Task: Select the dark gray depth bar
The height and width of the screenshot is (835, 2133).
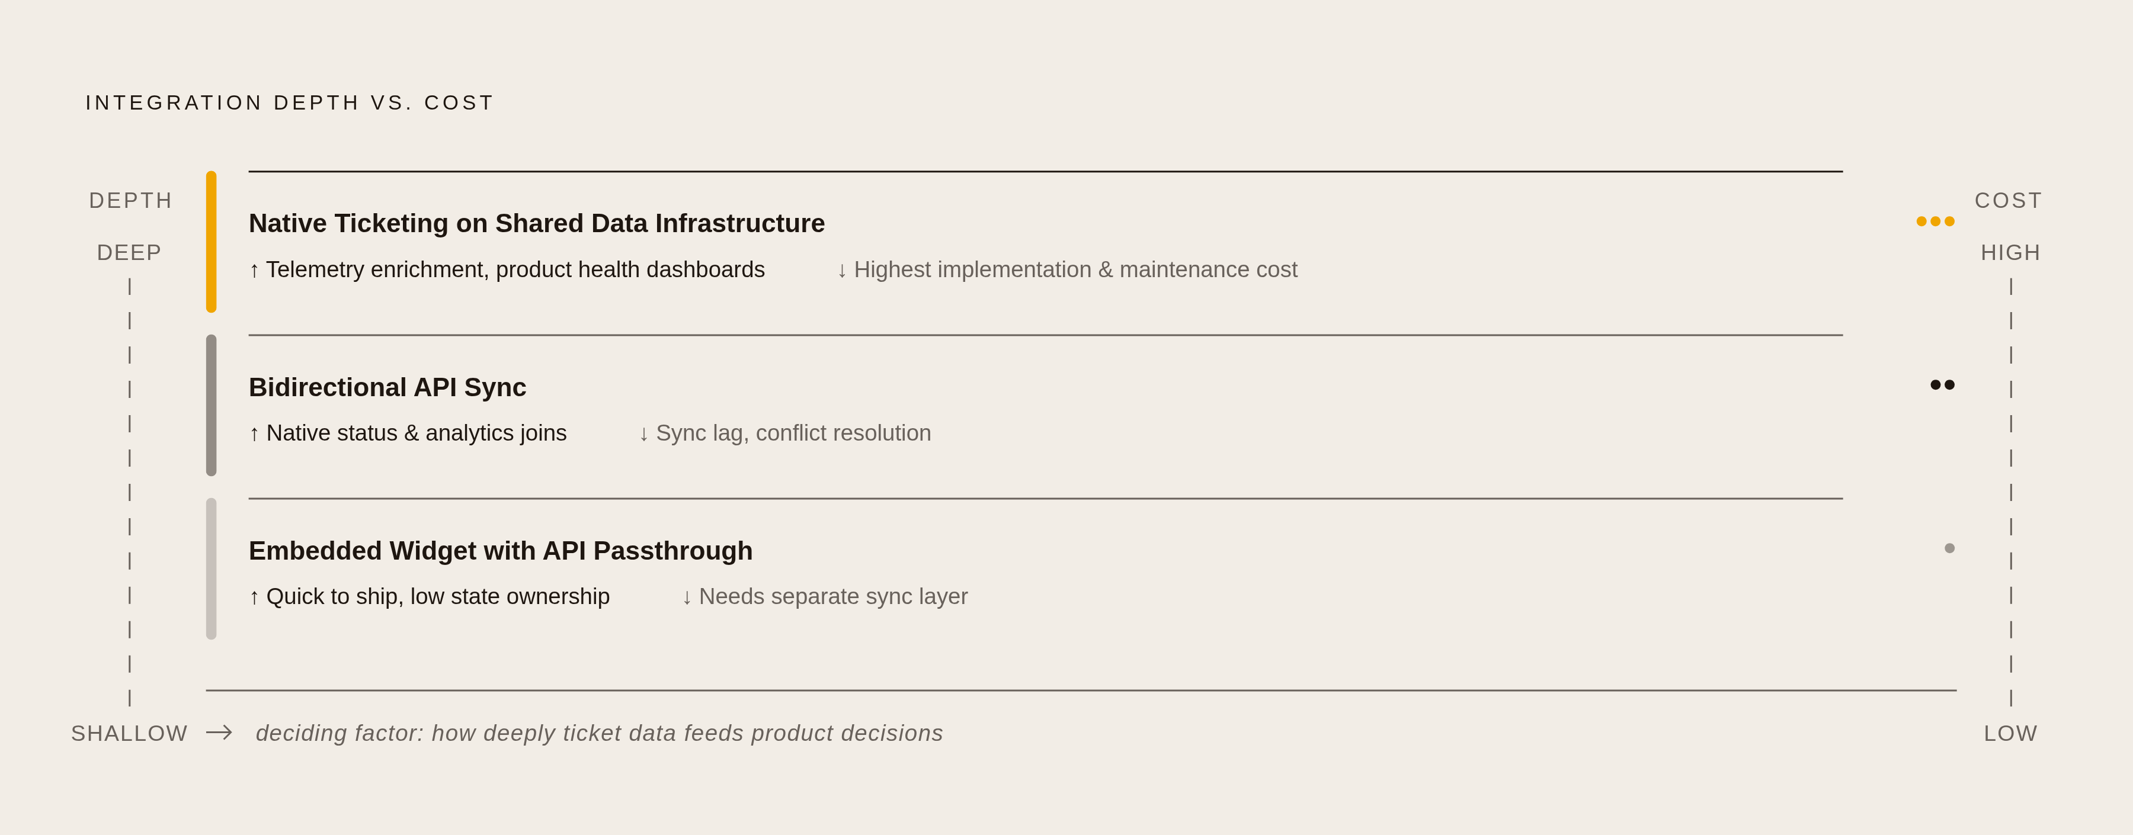Action: pyautogui.click(x=211, y=406)
